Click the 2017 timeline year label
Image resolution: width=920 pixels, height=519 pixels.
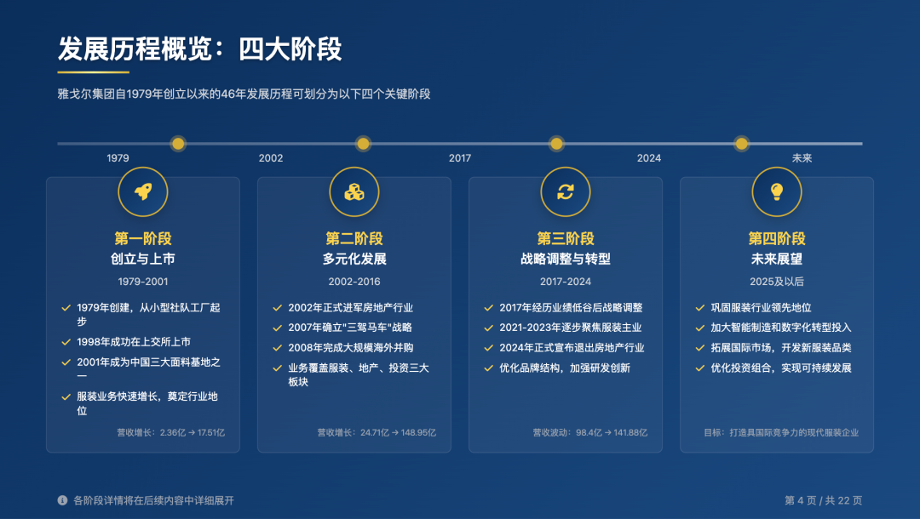[460, 158]
